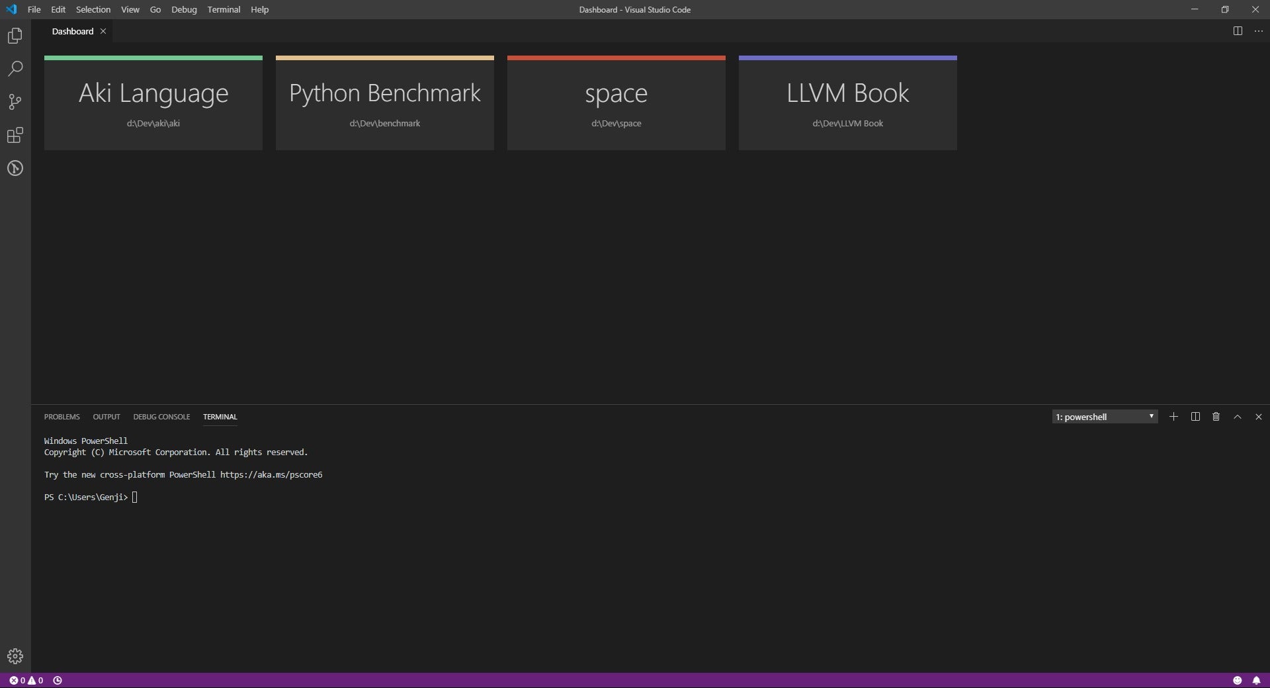Click the VS Code logo icon
This screenshot has width=1270, height=688.
pos(11,9)
